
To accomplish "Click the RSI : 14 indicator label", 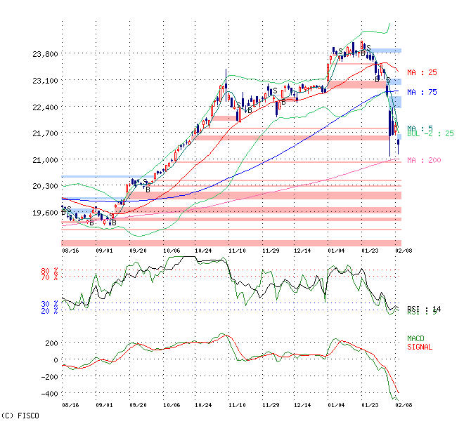I will click(423, 309).
